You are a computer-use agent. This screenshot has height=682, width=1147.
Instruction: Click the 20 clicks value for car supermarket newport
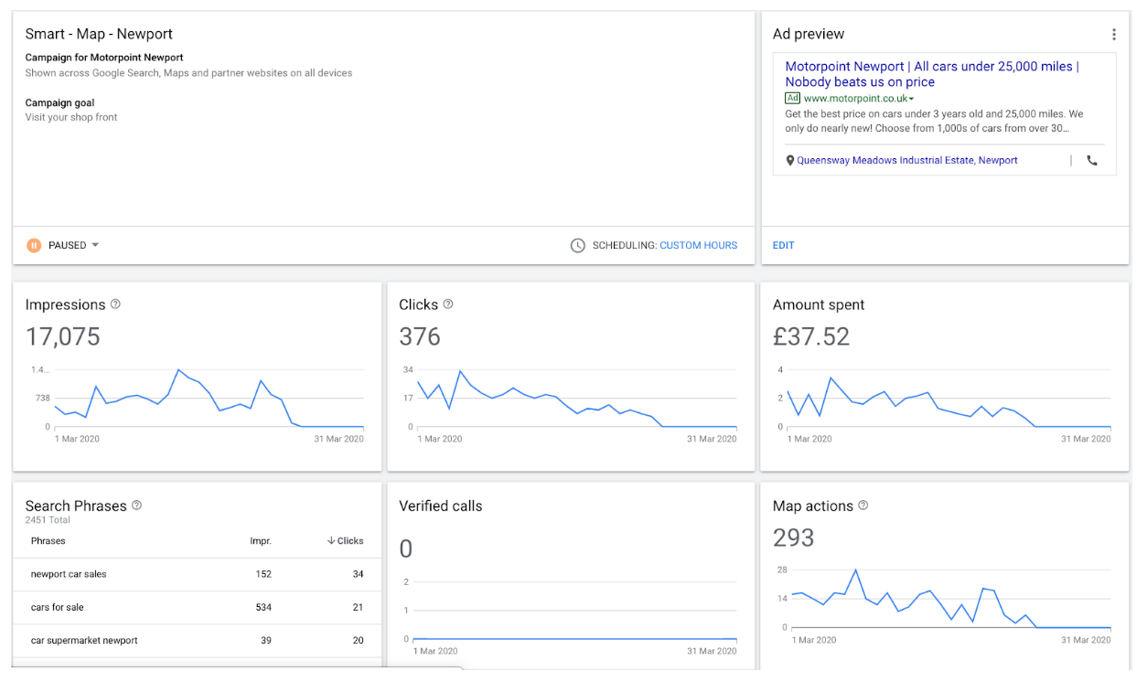tap(358, 640)
